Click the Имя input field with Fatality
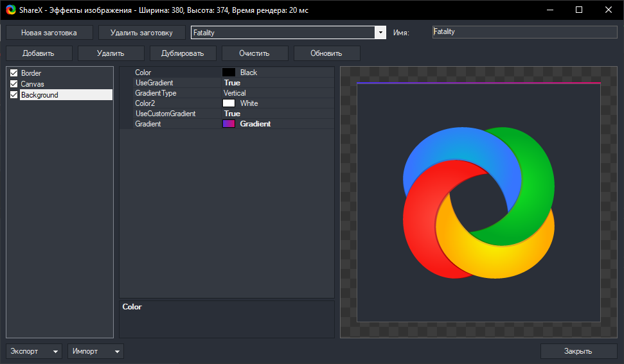 (x=524, y=32)
